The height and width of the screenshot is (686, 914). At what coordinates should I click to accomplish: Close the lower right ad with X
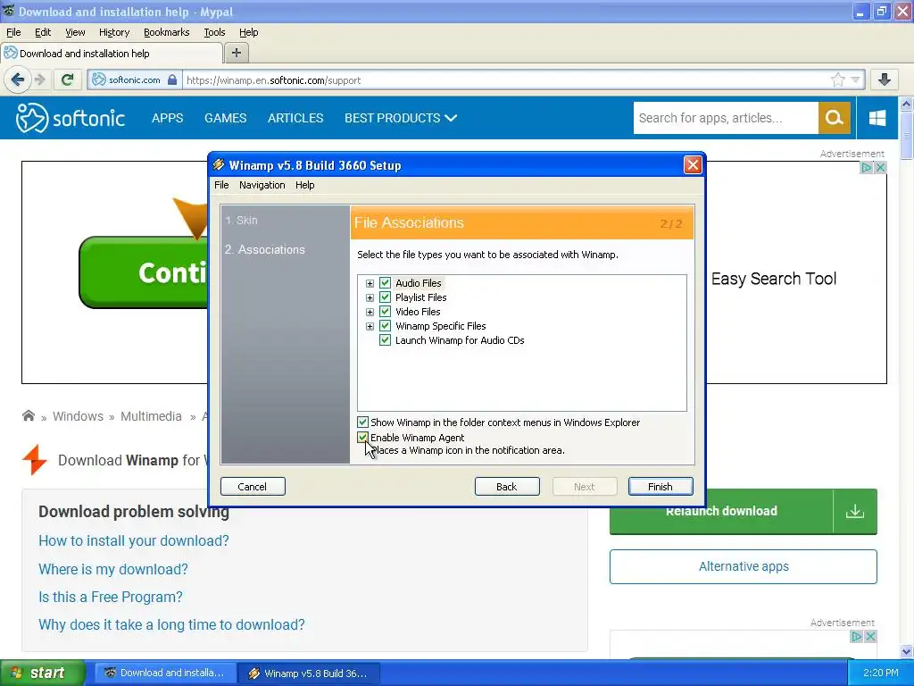(870, 636)
